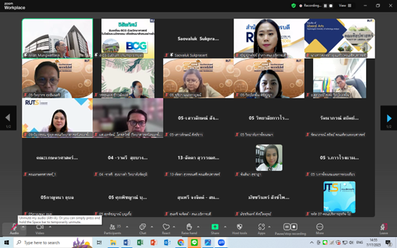Stop recording from the top bar
The width and height of the screenshot is (397, 248).
click(330, 5)
